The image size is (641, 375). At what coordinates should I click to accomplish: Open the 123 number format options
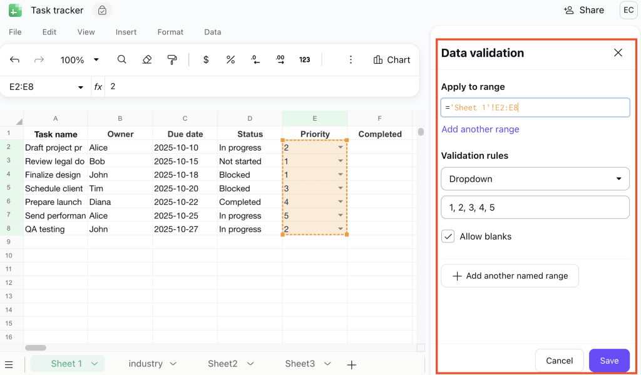[x=305, y=59]
